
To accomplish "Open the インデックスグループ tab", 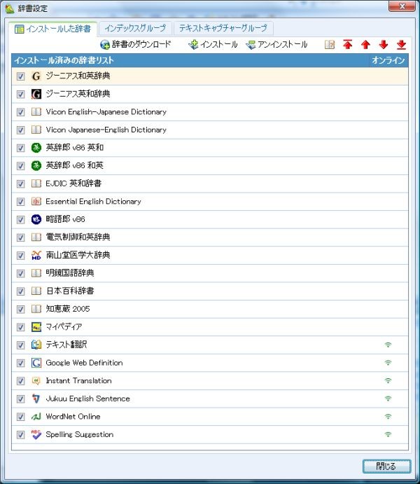I will click(x=135, y=29).
